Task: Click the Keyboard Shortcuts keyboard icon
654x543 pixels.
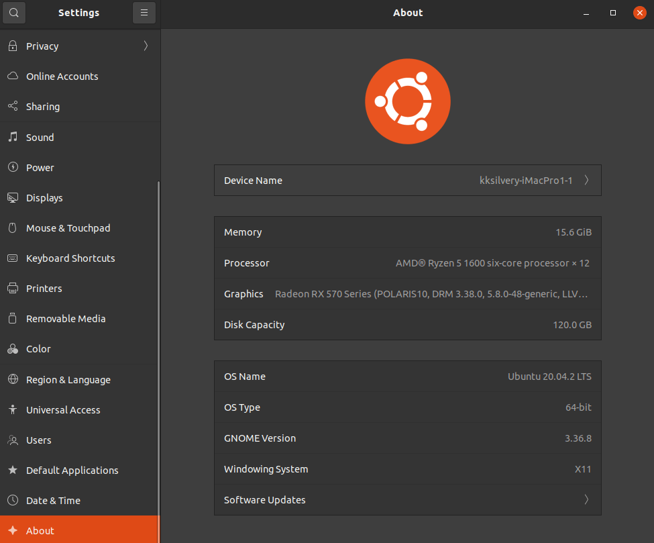Action: (x=13, y=258)
